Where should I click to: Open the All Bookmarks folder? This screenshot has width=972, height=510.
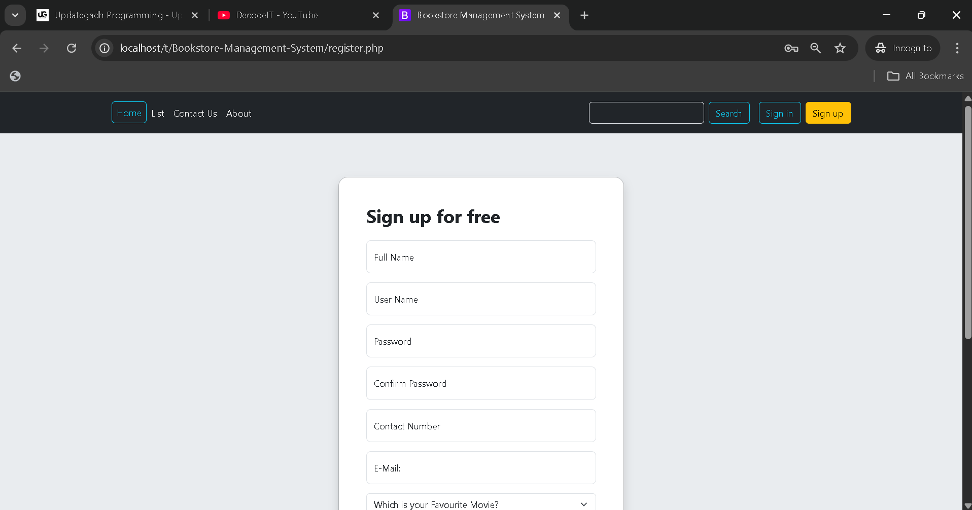pyautogui.click(x=925, y=76)
